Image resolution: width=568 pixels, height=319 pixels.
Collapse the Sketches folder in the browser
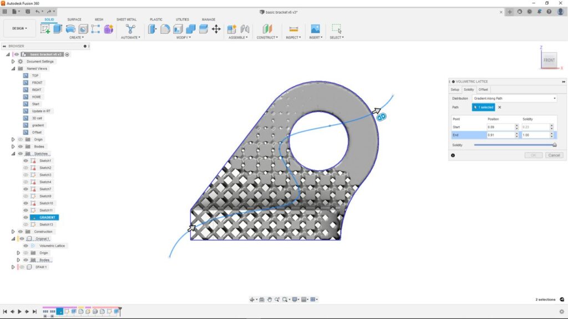14,153
